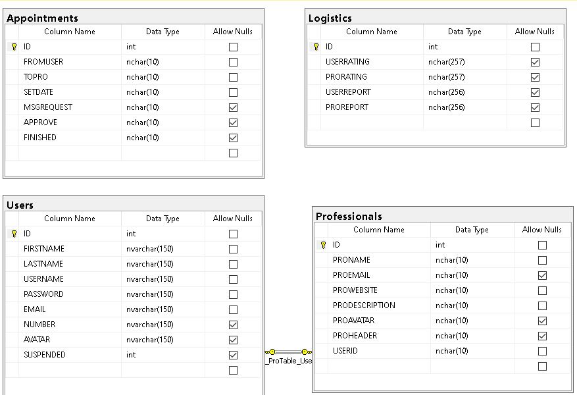Toggle Allow Nulls for Appointments MSGREQUEST
The height and width of the screenshot is (395, 577).
coord(233,107)
